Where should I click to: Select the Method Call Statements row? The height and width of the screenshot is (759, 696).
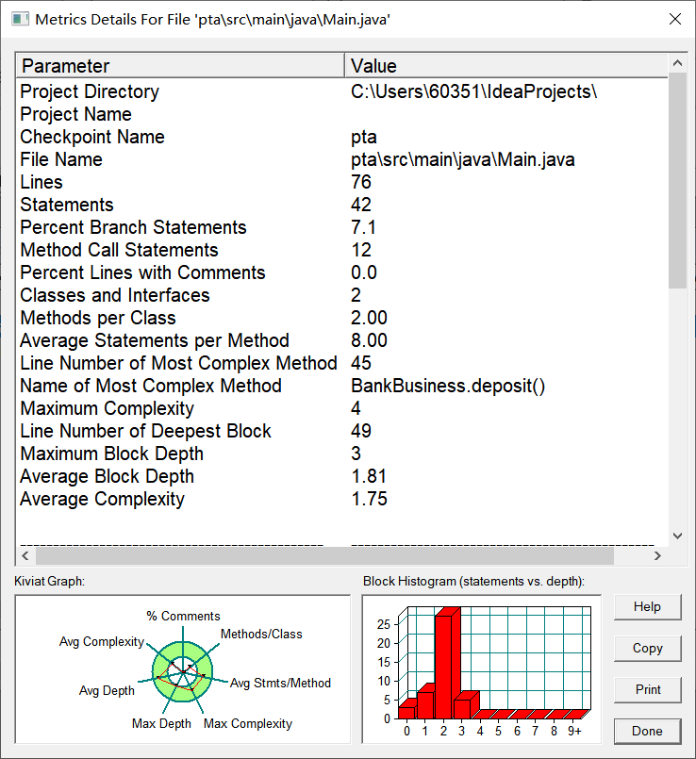pyautogui.click(x=342, y=250)
